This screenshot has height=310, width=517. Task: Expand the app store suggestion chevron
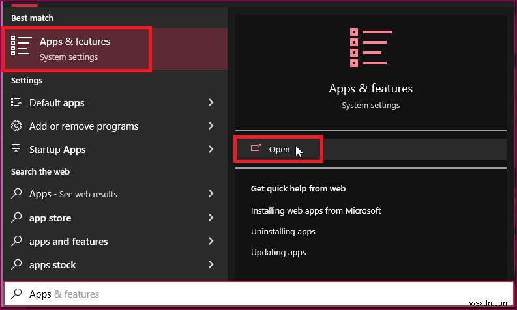coord(211,218)
